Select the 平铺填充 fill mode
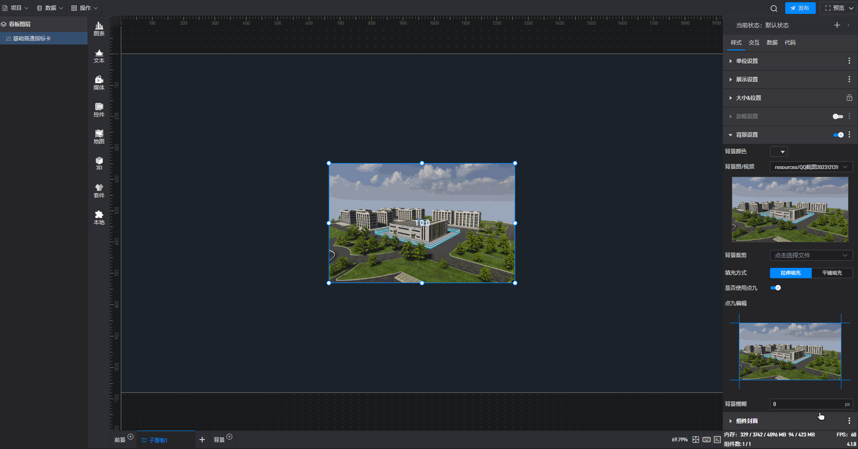The image size is (858, 449). tap(832, 273)
